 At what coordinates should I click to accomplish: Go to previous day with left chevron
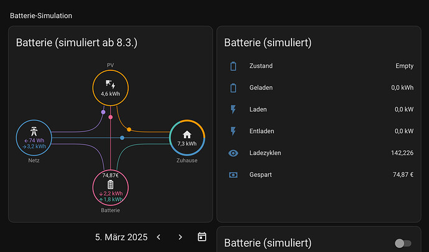pos(159,237)
